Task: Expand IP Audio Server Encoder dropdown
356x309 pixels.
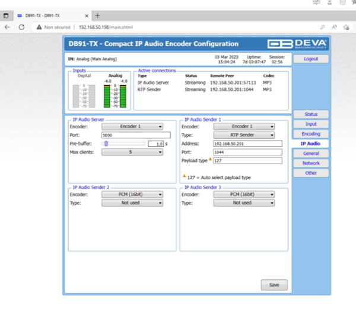Action: [132, 126]
